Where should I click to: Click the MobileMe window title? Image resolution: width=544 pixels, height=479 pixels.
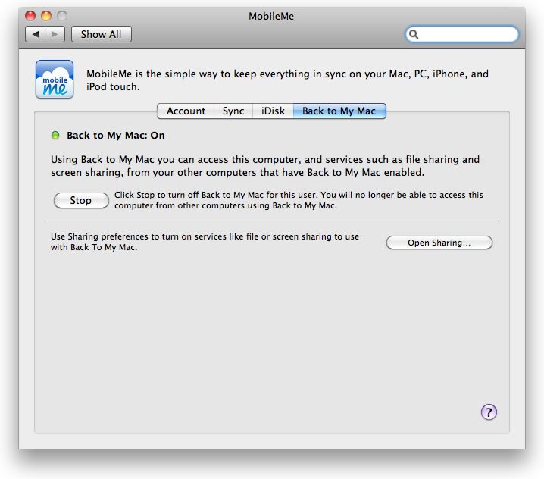pyautogui.click(x=271, y=16)
